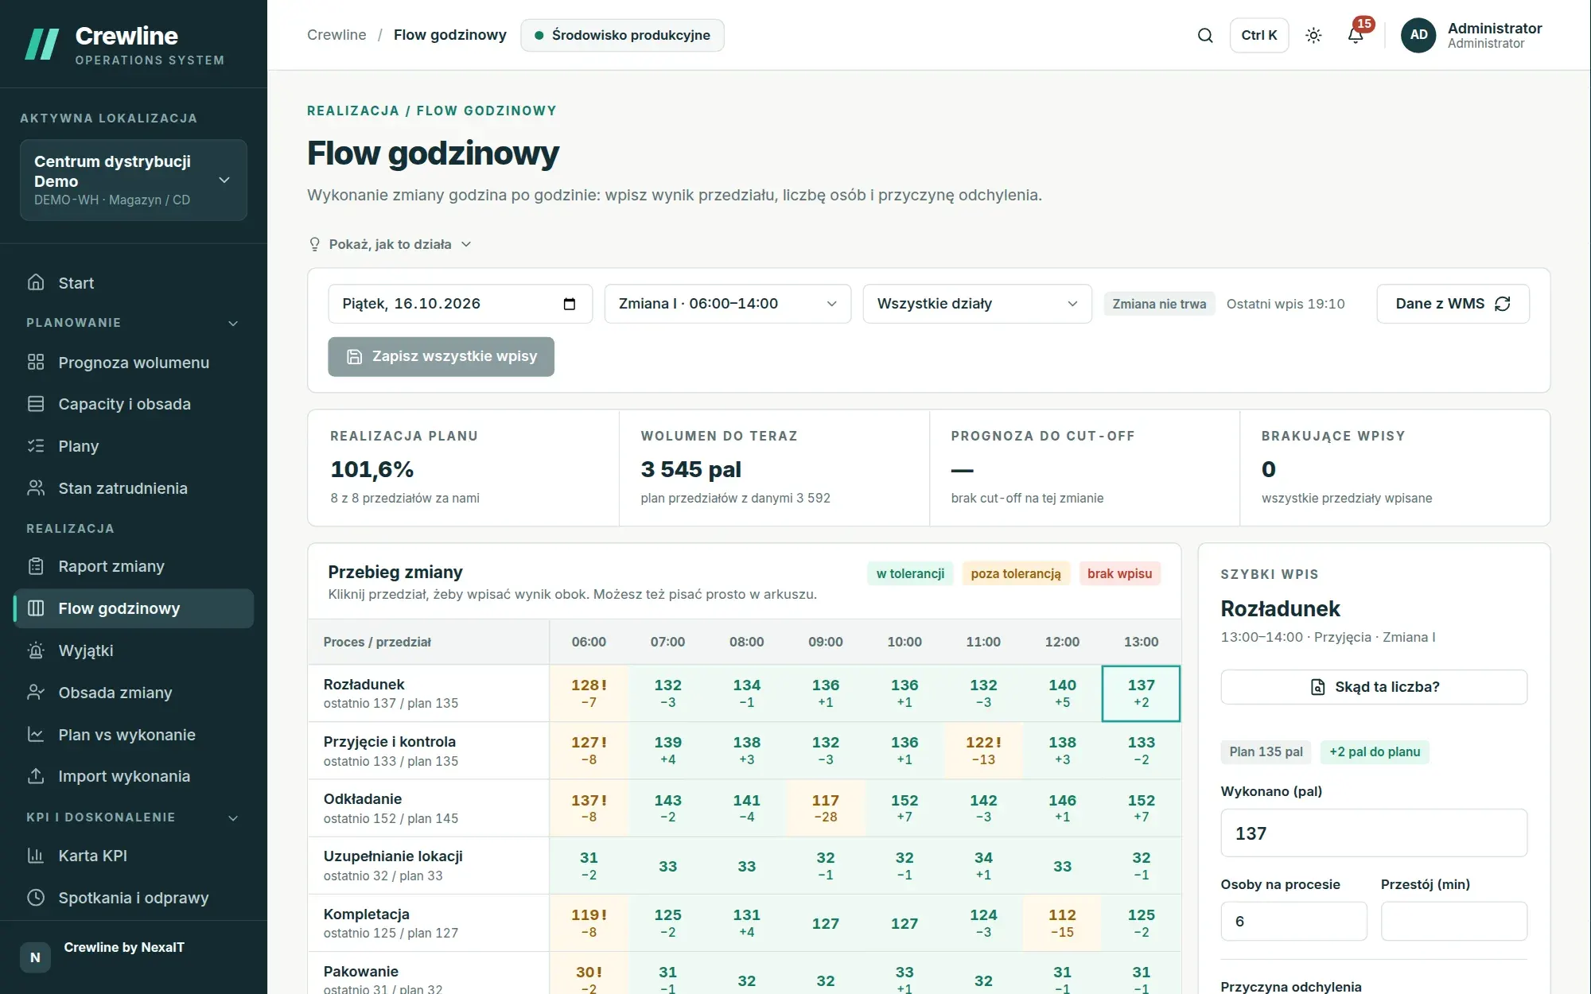The width and height of the screenshot is (1591, 994).
Task: Select Odkładanie 09:00 cell showing 117
Action: pos(825,808)
